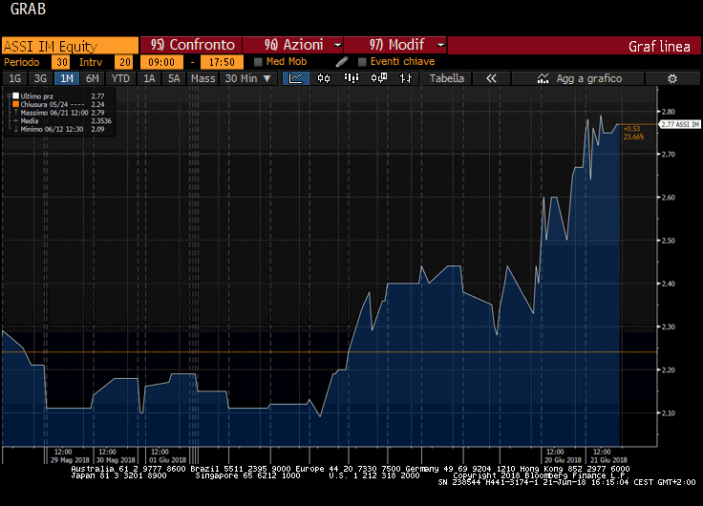The height and width of the screenshot is (506, 703).
Task: Click the 09:00 start time field
Action: (161, 62)
